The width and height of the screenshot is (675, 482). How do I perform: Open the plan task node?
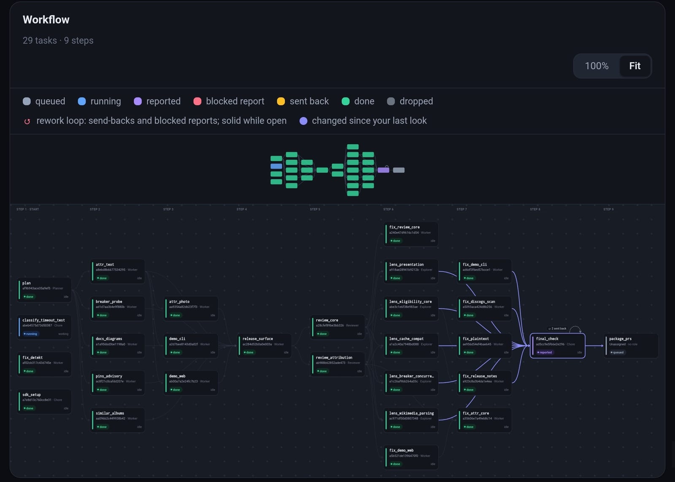point(44,290)
